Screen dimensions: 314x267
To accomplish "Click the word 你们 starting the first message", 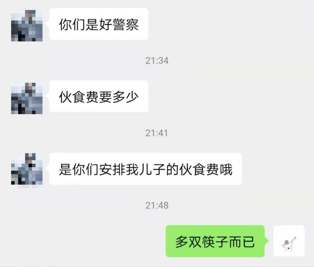I will click(72, 25).
